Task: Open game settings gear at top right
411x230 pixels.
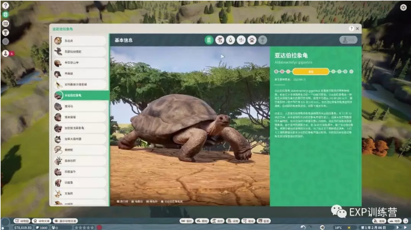Action: 403,7
